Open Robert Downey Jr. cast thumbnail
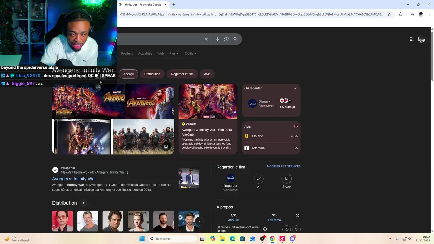434x244 pixels. click(62, 221)
